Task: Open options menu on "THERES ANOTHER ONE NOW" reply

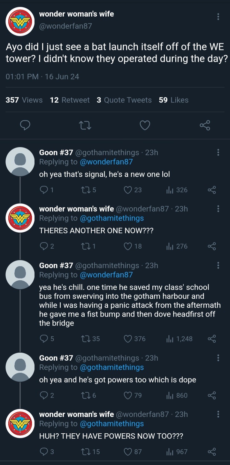Action: (x=218, y=209)
